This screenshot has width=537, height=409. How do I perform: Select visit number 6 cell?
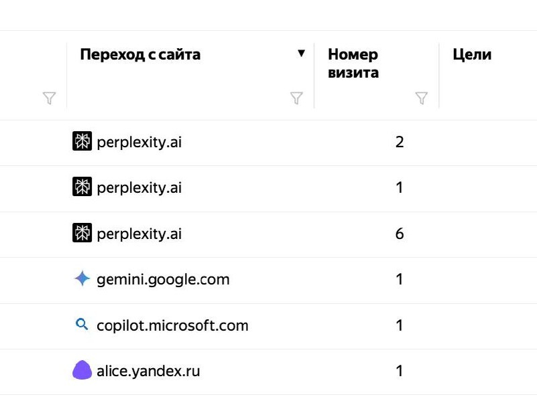(400, 234)
